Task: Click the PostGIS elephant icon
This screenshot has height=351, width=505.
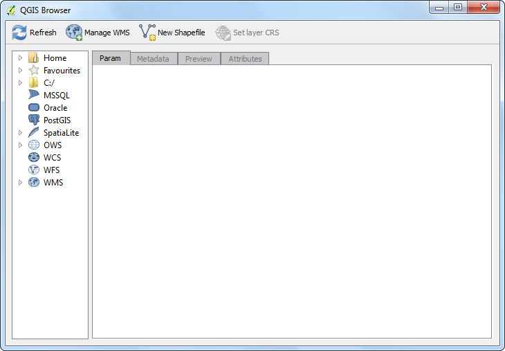Action: pyautogui.click(x=33, y=120)
